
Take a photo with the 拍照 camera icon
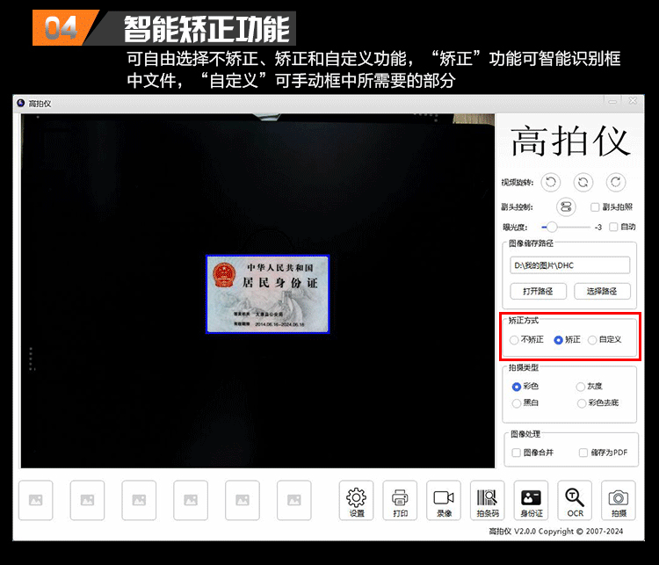[619, 500]
